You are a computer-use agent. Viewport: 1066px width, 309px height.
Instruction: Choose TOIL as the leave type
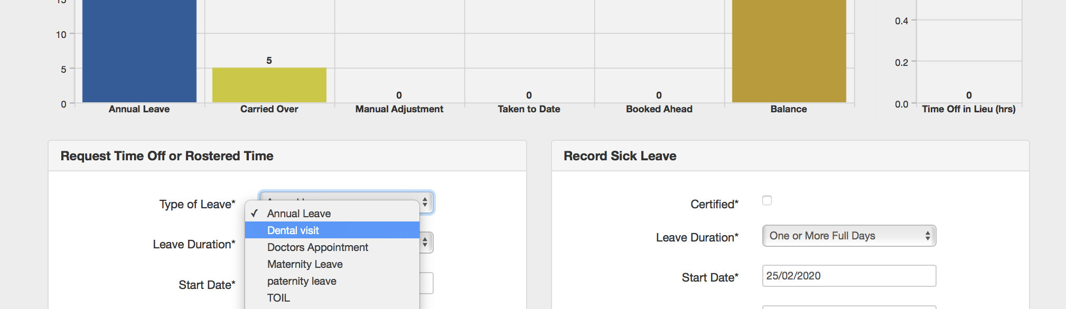click(x=278, y=298)
